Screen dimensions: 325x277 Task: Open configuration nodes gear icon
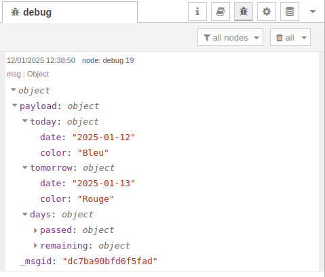267,12
